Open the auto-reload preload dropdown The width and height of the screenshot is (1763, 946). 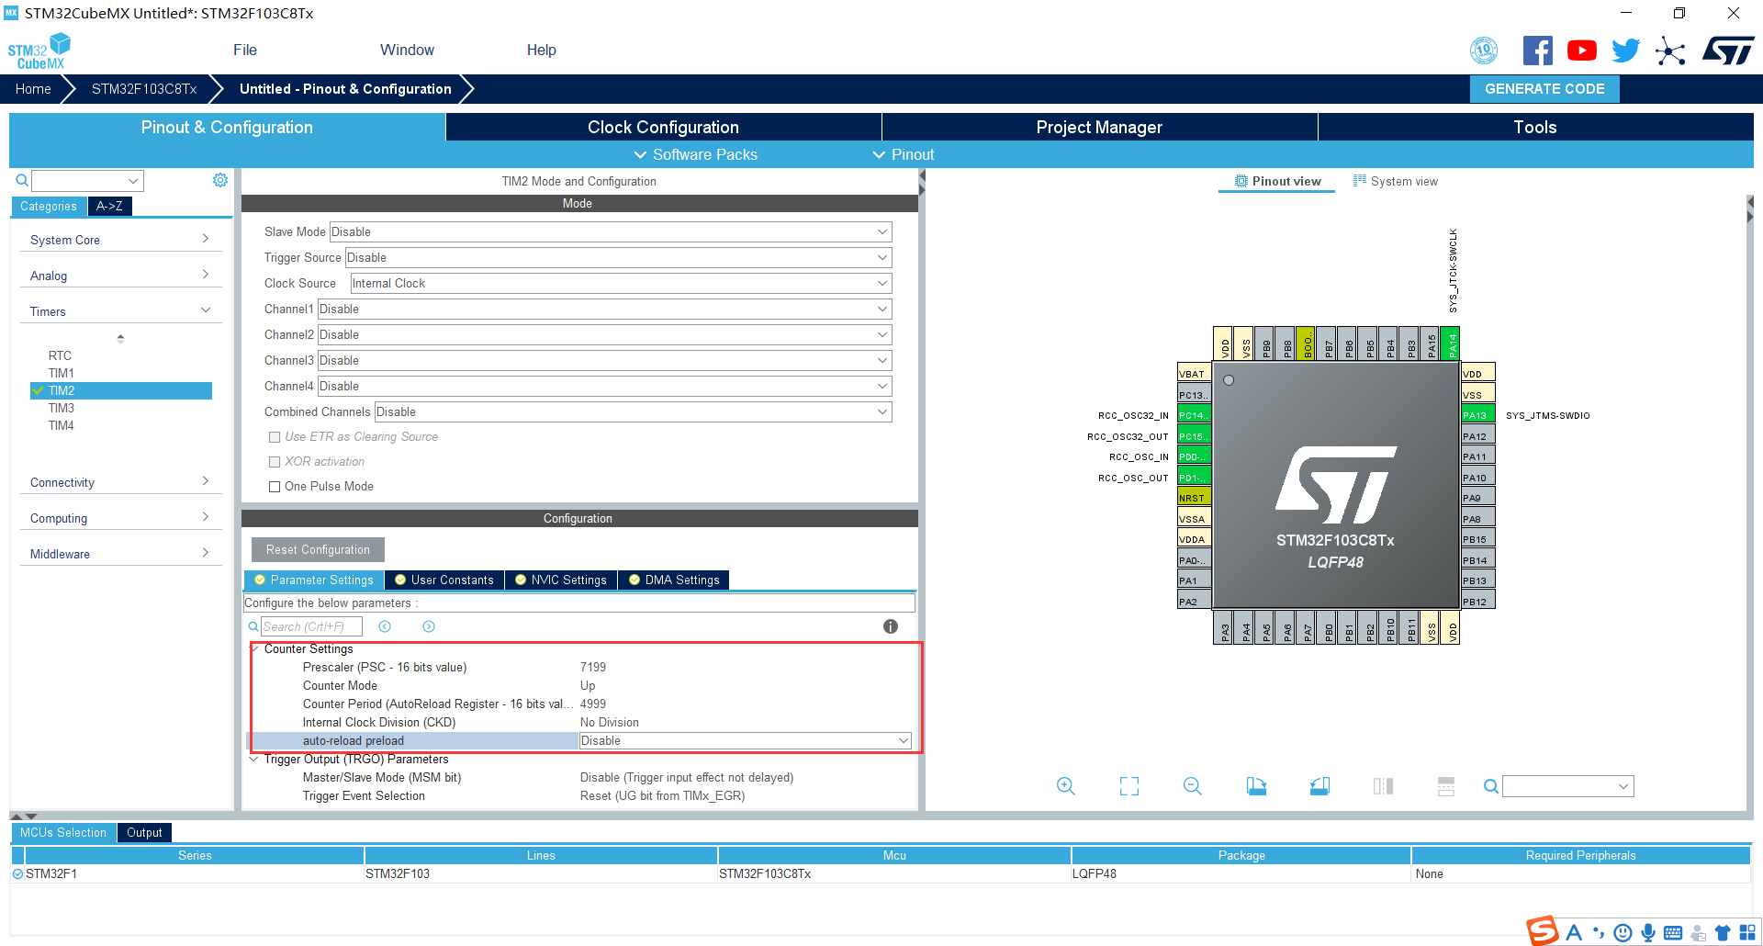(x=746, y=741)
